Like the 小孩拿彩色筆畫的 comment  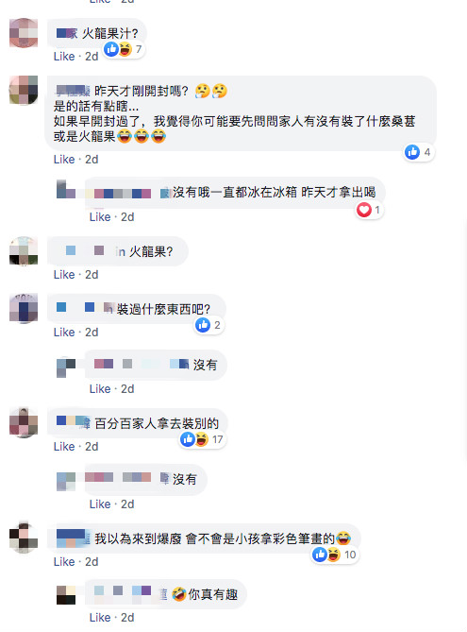coord(64,562)
